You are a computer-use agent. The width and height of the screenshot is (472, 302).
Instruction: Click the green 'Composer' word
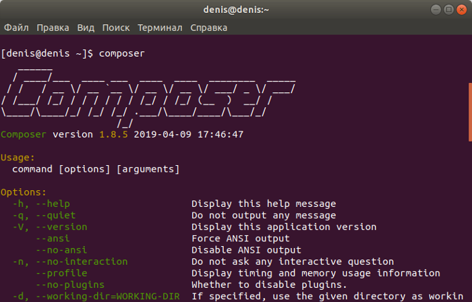point(24,134)
